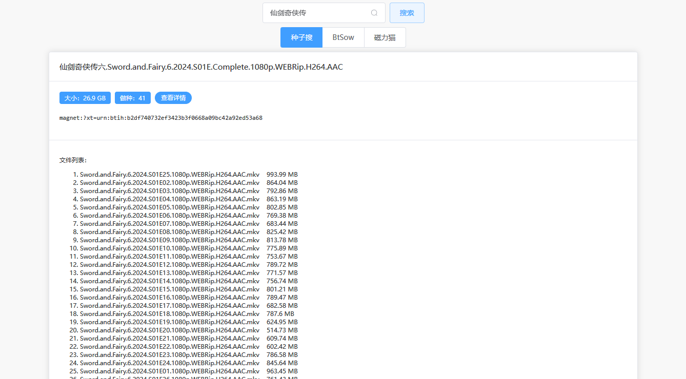Click the S01E24 file row
The width and height of the screenshot is (686, 379).
[170, 363]
